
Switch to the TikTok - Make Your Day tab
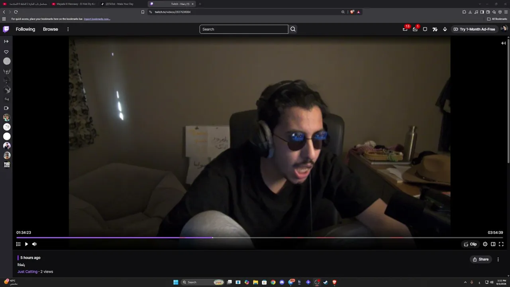123,4
